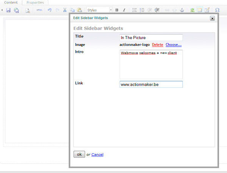Click the Save icon in the toolbar
227x173 pixels.
tap(8, 10)
